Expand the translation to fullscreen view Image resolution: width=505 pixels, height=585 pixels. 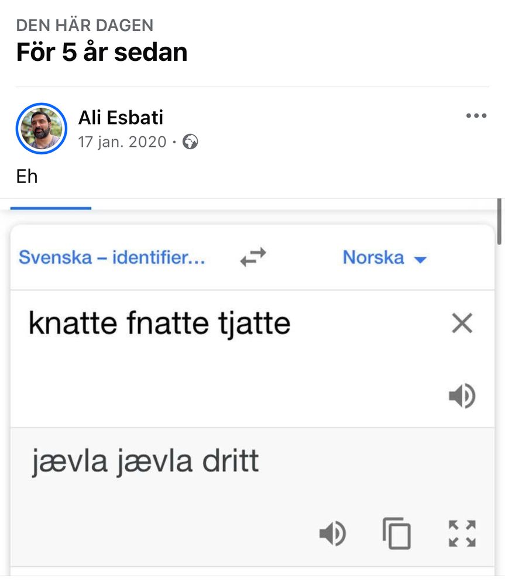coord(461,534)
